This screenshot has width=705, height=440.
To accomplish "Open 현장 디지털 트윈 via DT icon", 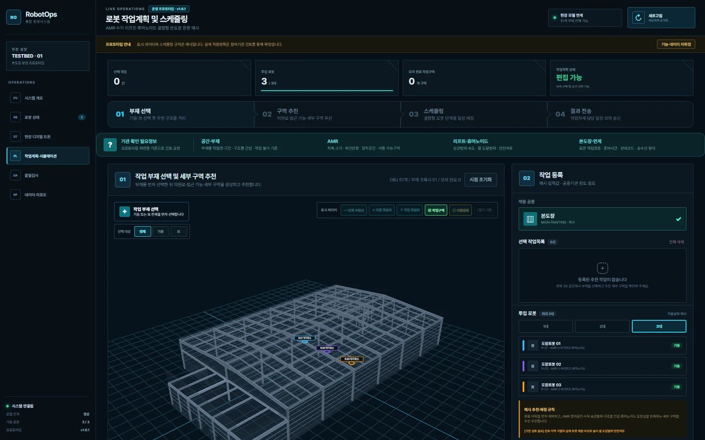I will 15,137.
